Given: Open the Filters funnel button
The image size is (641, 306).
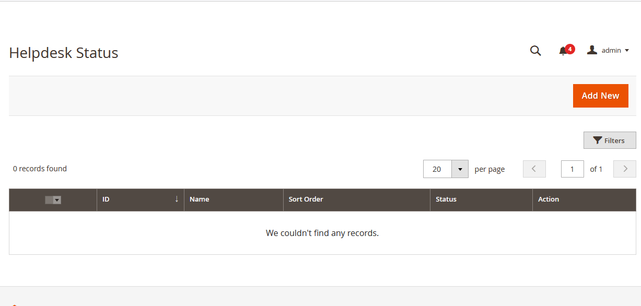Looking at the screenshot, I should [x=610, y=140].
